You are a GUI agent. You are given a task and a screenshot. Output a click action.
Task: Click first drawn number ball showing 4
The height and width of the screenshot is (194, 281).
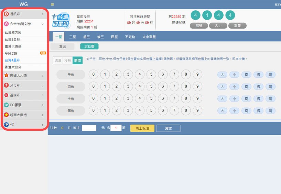pyautogui.click(x=195, y=15)
